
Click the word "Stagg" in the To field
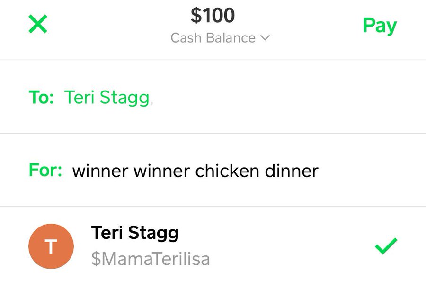click(x=125, y=97)
